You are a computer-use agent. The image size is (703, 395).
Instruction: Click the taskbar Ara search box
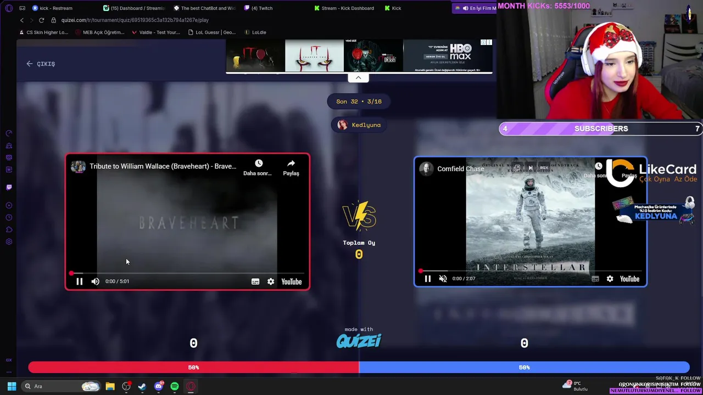(x=62, y=386)
